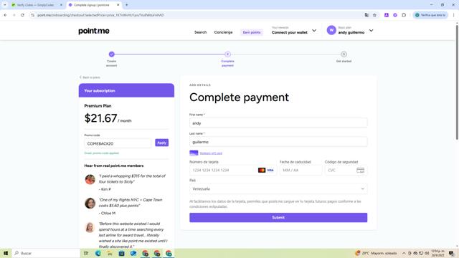The image size is (459, 258).
Task: Click Kim P's avatar photo
Action: tap(90, 179)
